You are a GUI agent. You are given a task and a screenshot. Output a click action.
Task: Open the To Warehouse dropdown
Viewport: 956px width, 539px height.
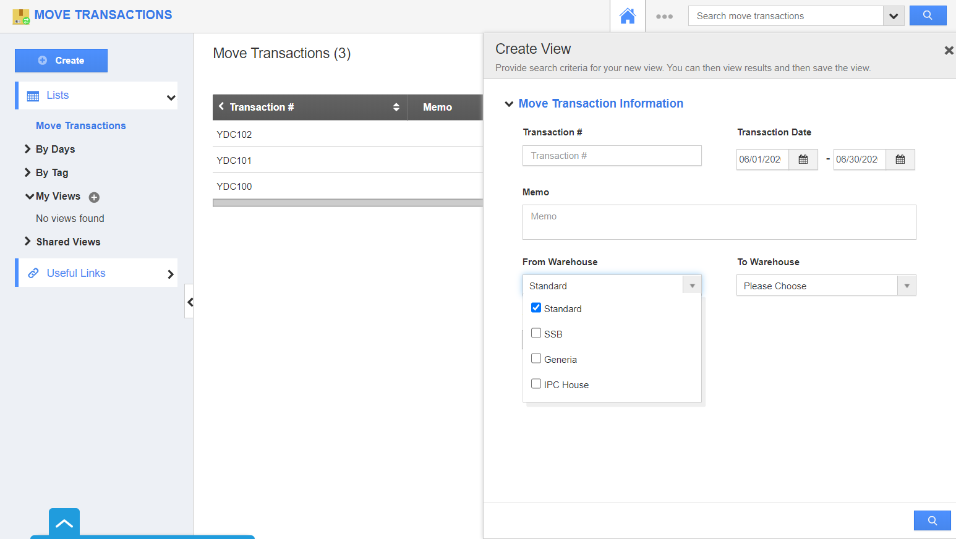coord(907,285)
